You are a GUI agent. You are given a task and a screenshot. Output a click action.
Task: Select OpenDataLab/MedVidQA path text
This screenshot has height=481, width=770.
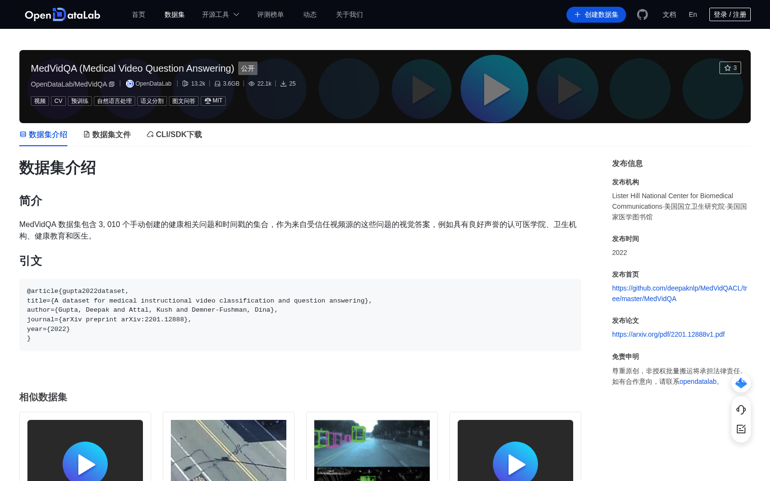tap(69, 84)
